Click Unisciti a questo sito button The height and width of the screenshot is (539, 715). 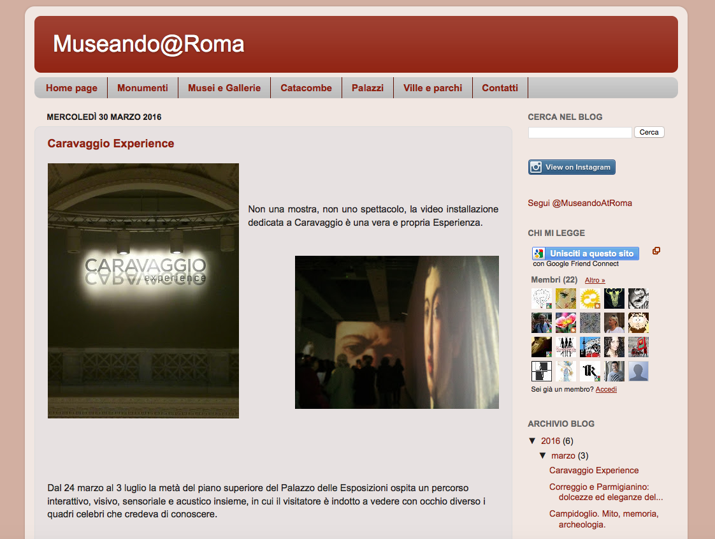586,253
